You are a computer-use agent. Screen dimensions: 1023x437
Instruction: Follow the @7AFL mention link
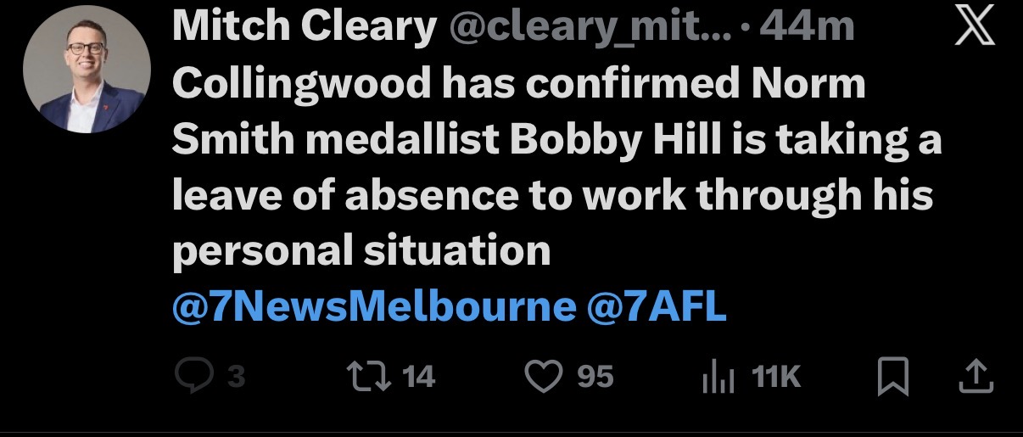[657, 307]
